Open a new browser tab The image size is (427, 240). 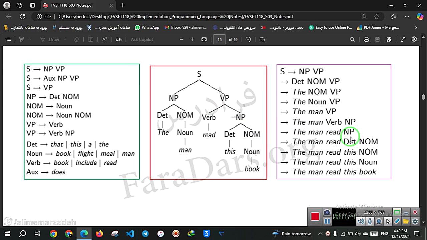click(123, 5)
